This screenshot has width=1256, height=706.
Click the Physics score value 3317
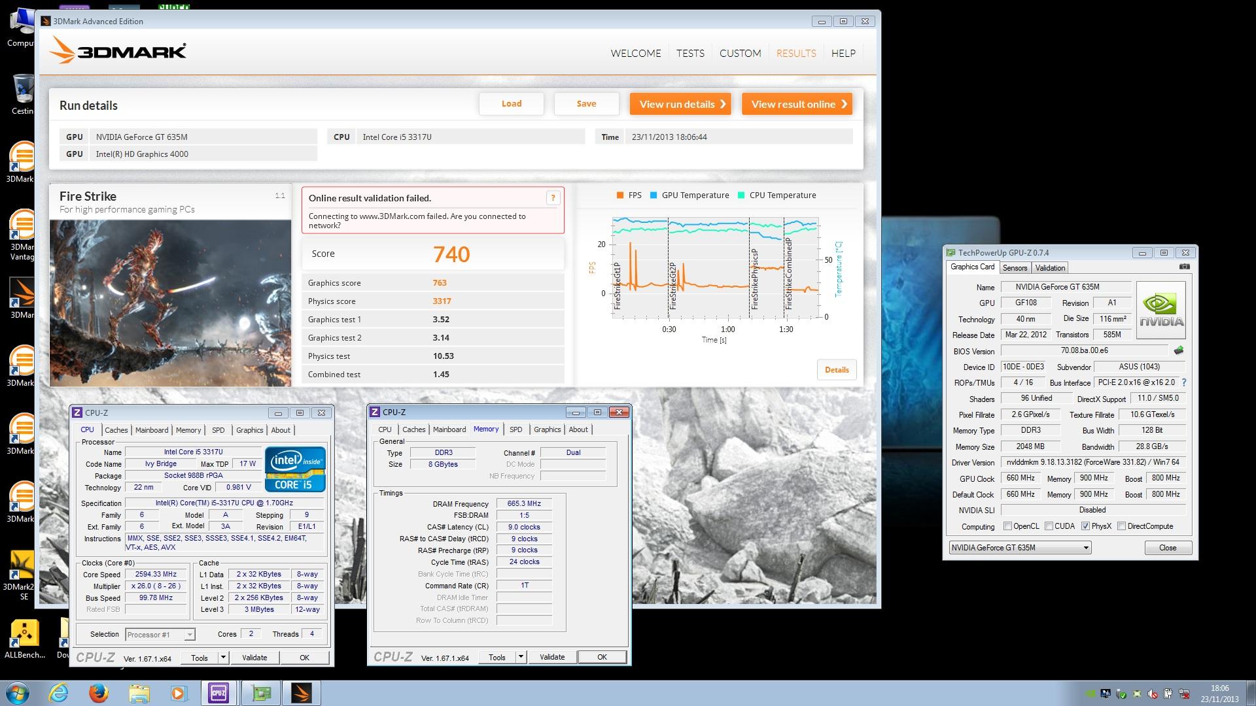[x=442, y=301]
